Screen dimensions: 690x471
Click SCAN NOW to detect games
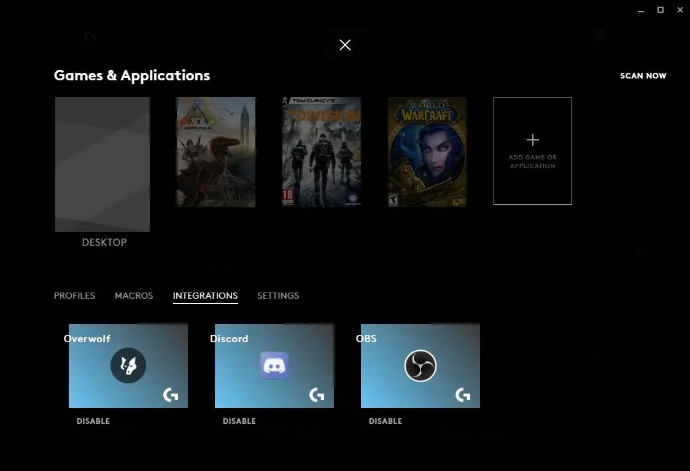point(643,75)
